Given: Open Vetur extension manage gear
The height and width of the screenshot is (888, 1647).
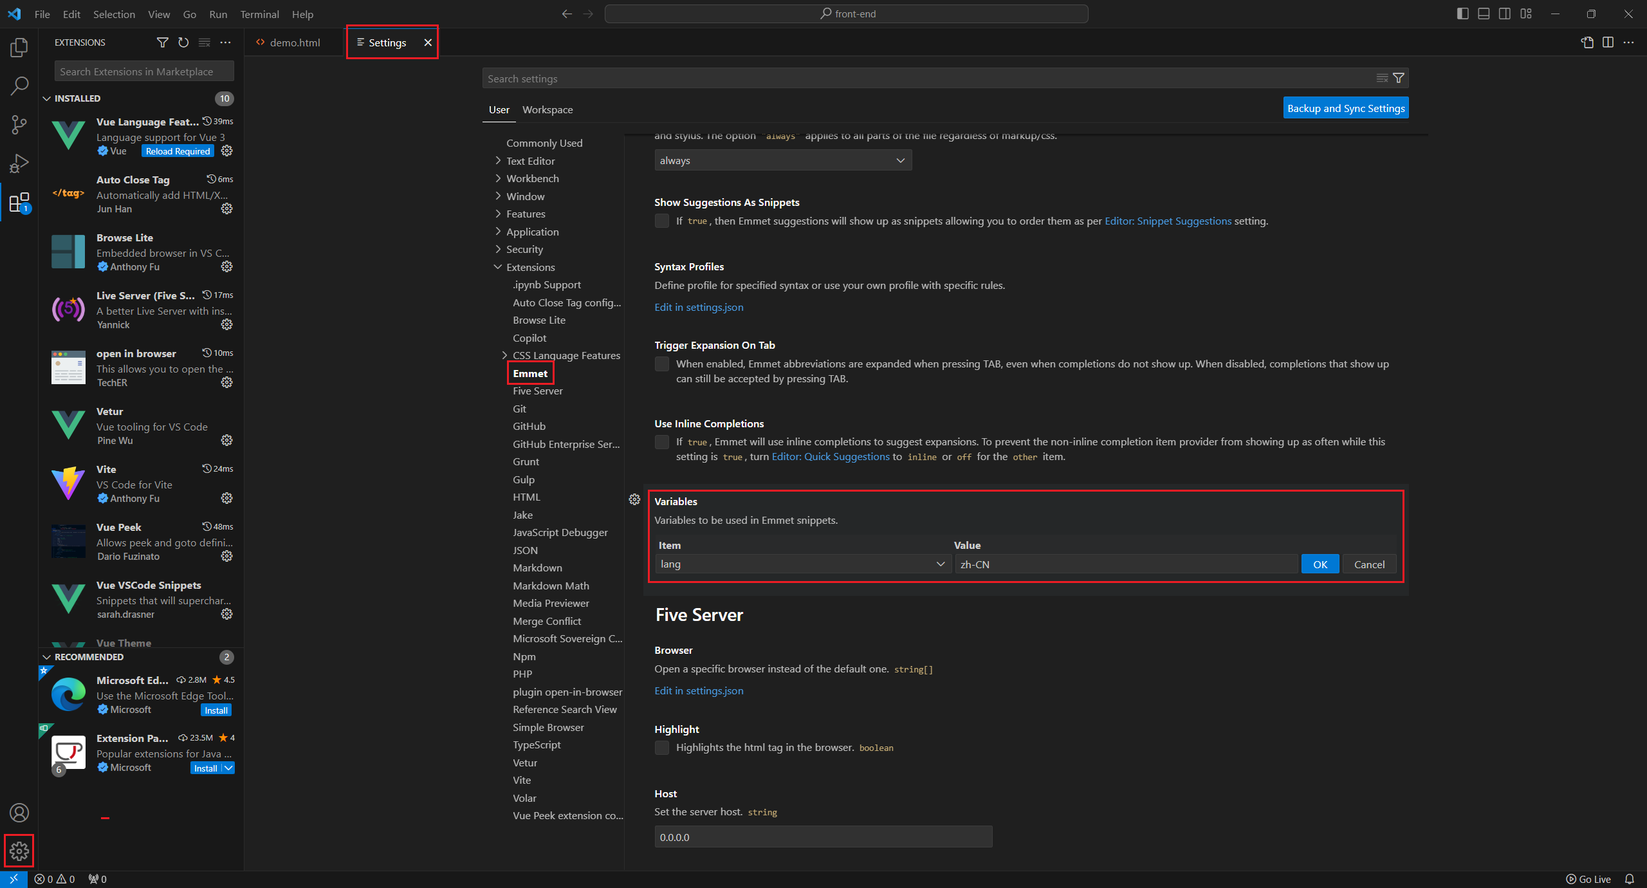Looking at the screenshot, I should click(x=227, y=440).
